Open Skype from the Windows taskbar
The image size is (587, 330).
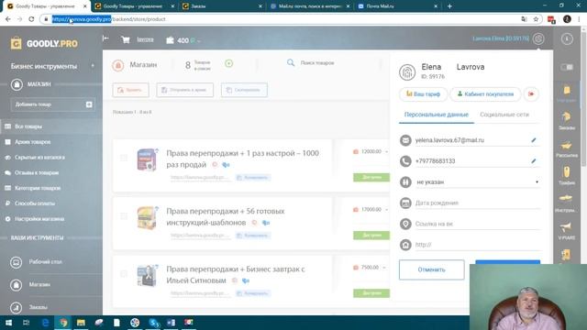pyautogui.click(x=153, y=322)
